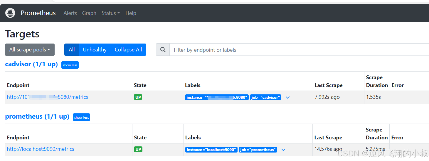
Task: Click the 1.535s scrape duration value
Action: tap(374, 97)
